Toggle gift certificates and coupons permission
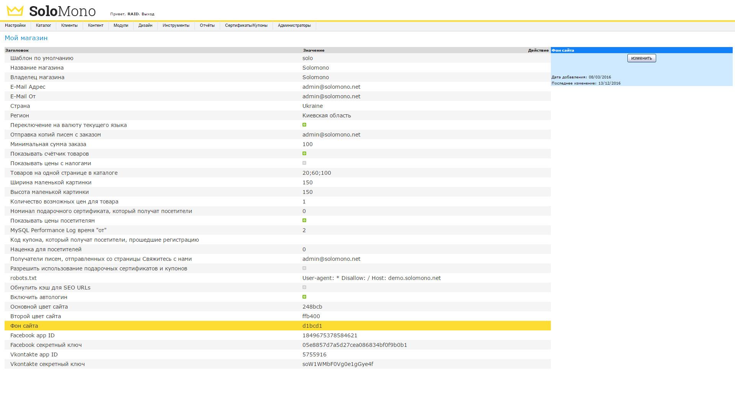The image size is (735, 413). (x=304, y=268)
